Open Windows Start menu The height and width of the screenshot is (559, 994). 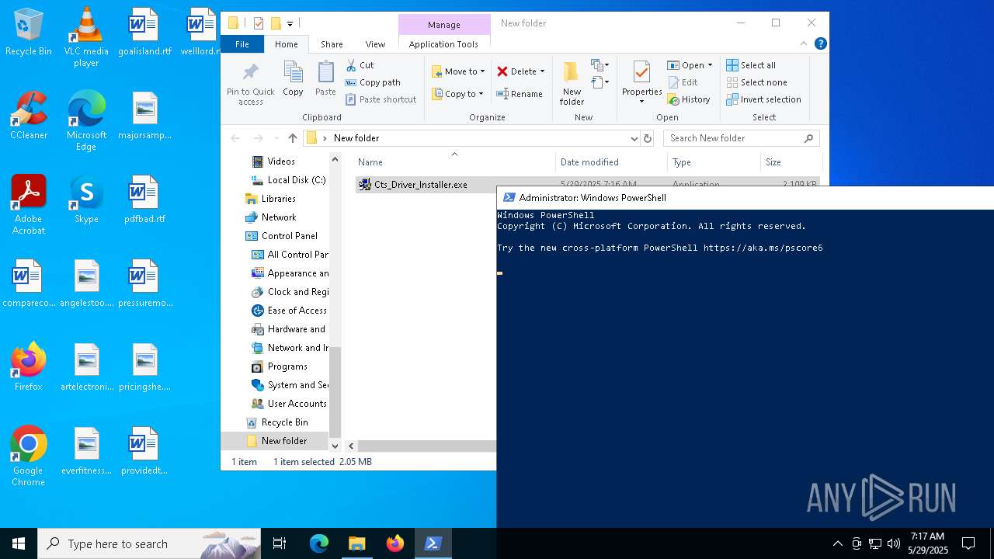[19, 543]
